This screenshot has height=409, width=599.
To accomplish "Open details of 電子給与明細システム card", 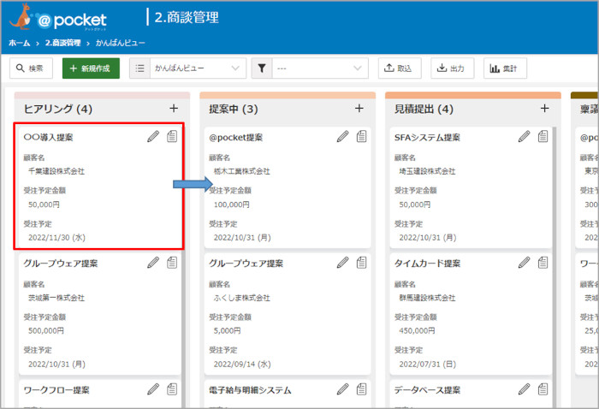I will click(x=361, y=389).
